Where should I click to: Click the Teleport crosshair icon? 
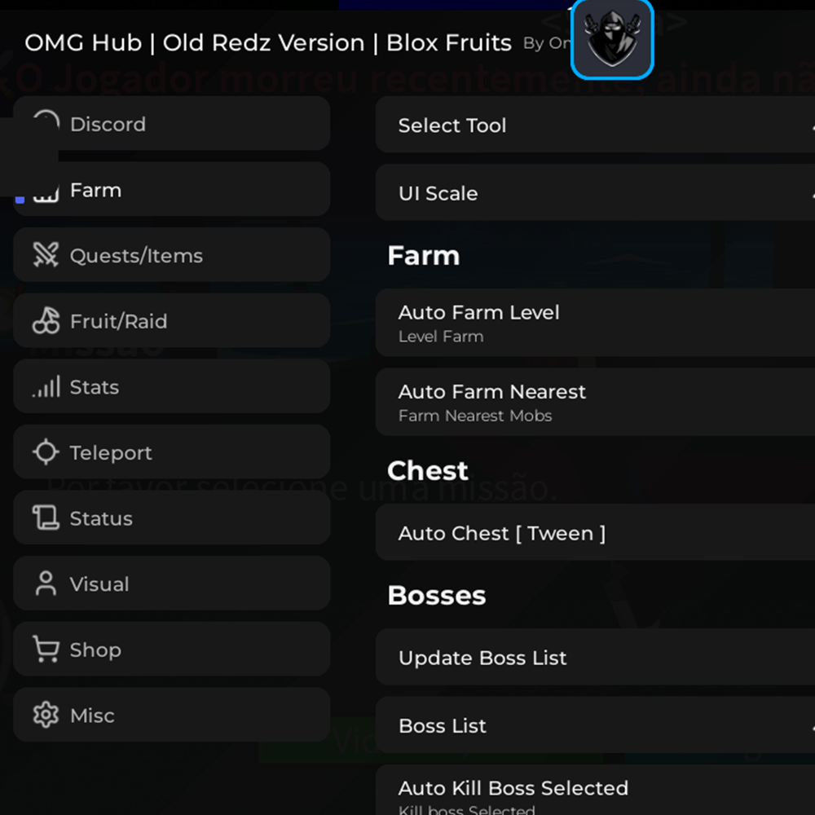[x=44, y=452]
